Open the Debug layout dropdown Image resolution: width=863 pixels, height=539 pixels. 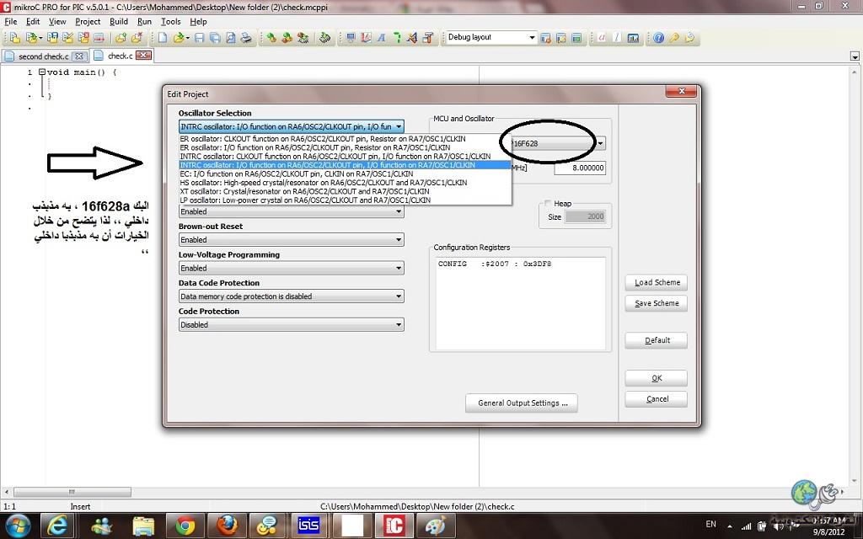pos(532,37)
